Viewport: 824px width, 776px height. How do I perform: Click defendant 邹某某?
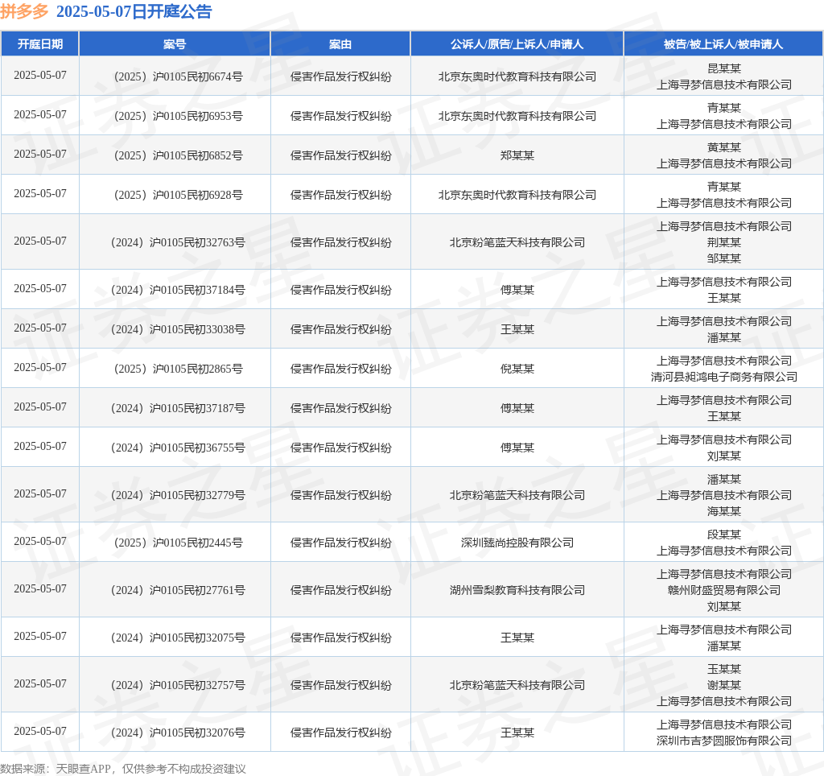pos(723,258)
